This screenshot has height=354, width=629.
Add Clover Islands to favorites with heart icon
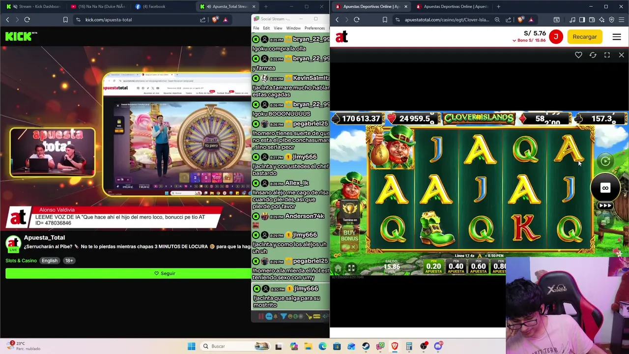[578, 55]
